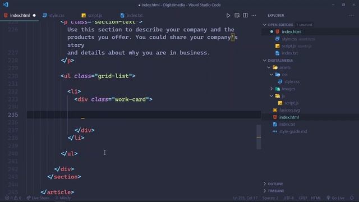359x202 pixels.
Task: Click the Ln 235, Col 17 indicator
Action: tap(245, 198)
